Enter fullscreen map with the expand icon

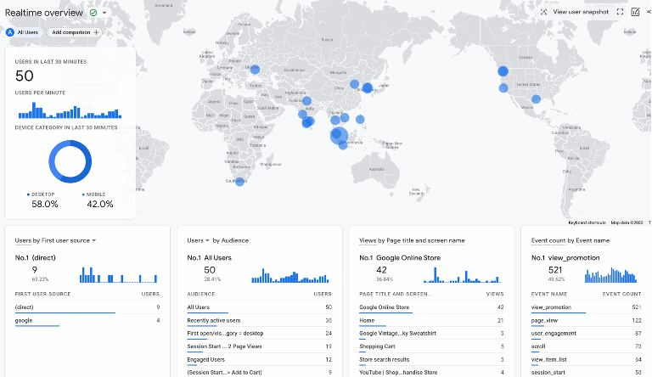click(621, 12)
